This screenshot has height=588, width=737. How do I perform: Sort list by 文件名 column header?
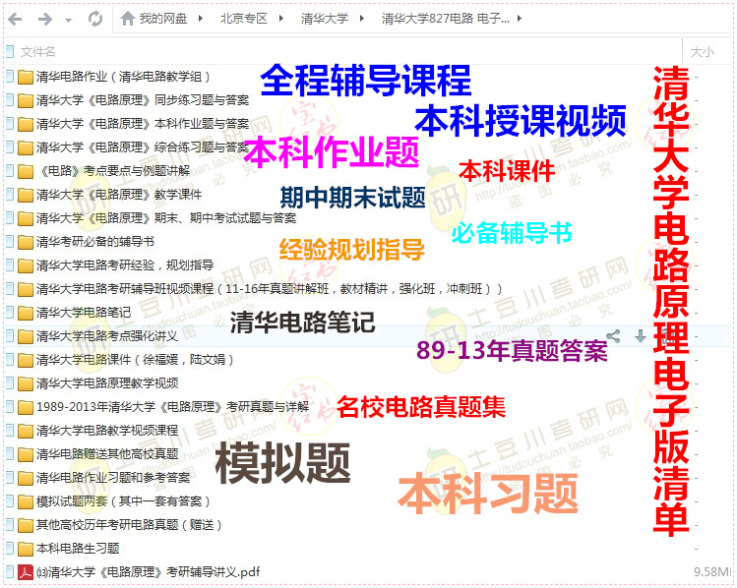39,51
